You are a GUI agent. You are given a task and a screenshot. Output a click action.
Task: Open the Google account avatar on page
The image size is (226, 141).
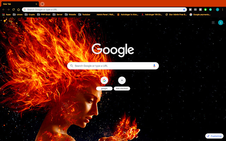(220, 23)
